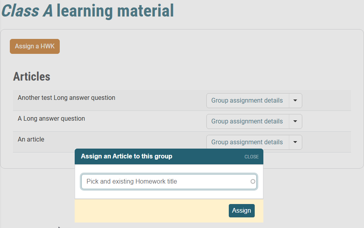Screen dimensions: 364x228
Task: Open Group assignment details for A Long answer question
Action: (247, 121)
